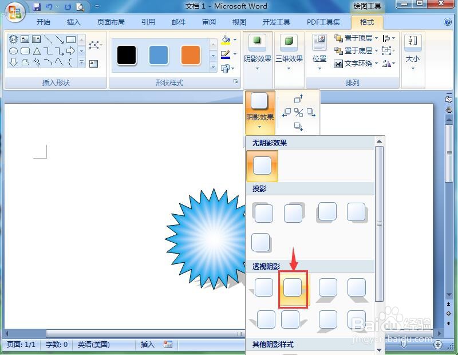The height and width of the screenshot is (355, 458).
Task: Expand the shape styles gallery more arrow
Action: point(213,67)
